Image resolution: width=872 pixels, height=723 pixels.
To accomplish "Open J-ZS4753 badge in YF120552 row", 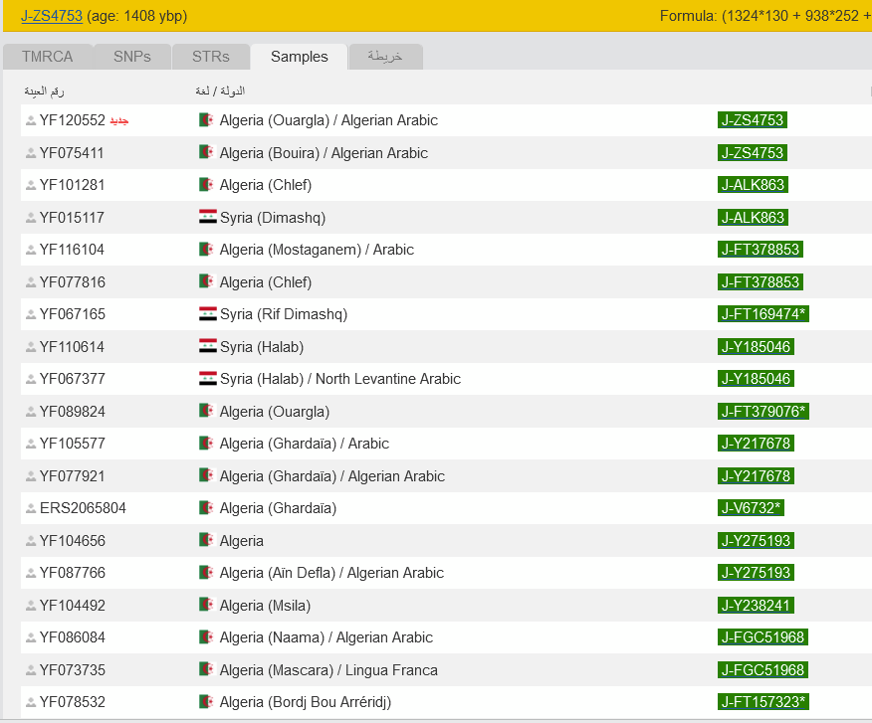I will (752, 120).
